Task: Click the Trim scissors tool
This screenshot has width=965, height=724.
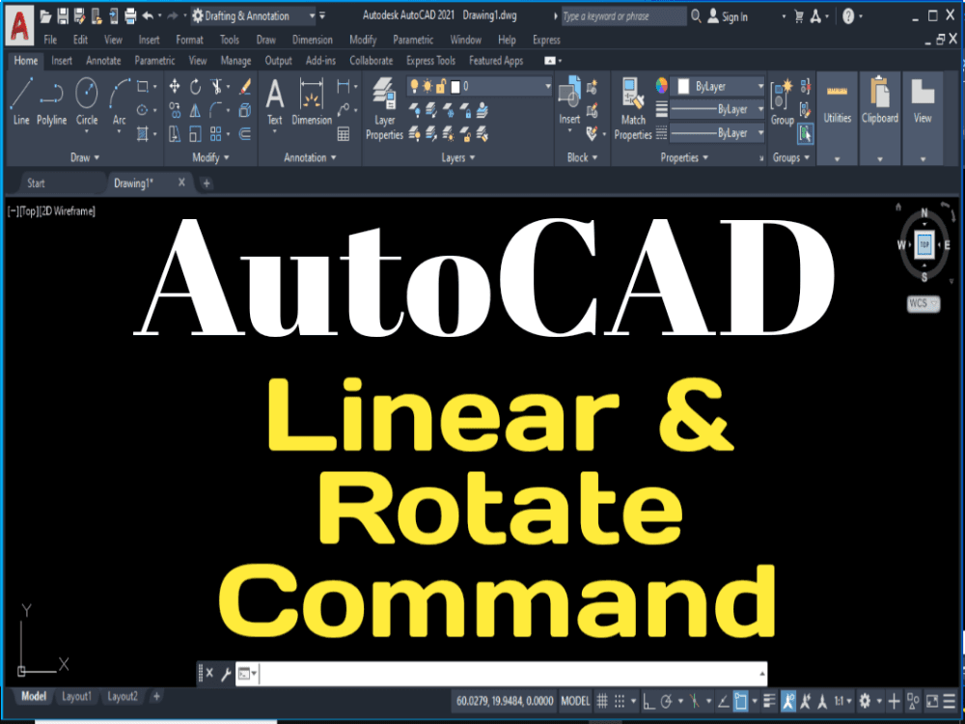Action: click(x=216, y=86)
